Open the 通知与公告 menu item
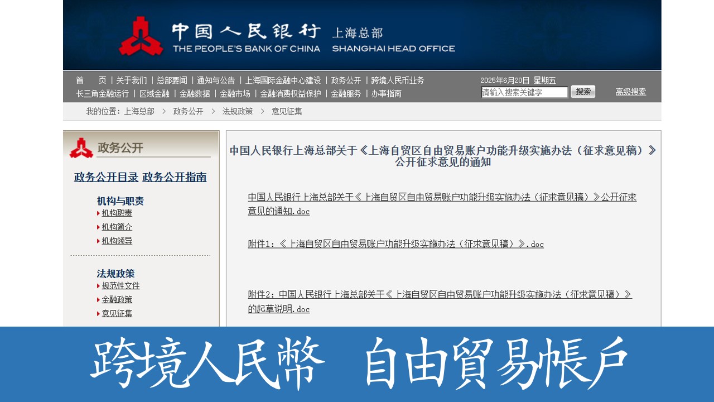Screen dimensions: 714x402 (216, 80)
